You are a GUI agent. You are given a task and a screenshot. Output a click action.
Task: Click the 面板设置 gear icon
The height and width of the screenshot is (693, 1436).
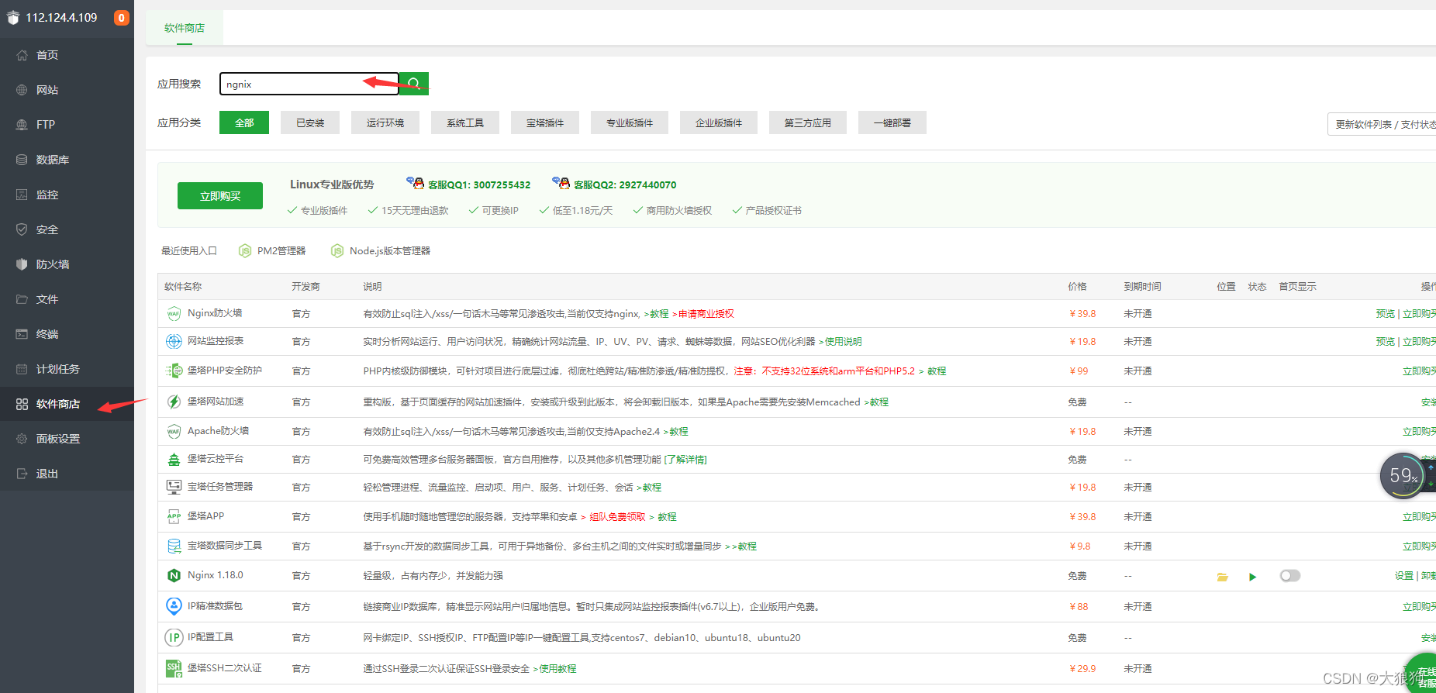pyautogui.click(x=22, y=439)
